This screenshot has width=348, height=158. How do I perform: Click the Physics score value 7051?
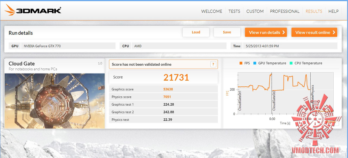(x=167, y=97)
